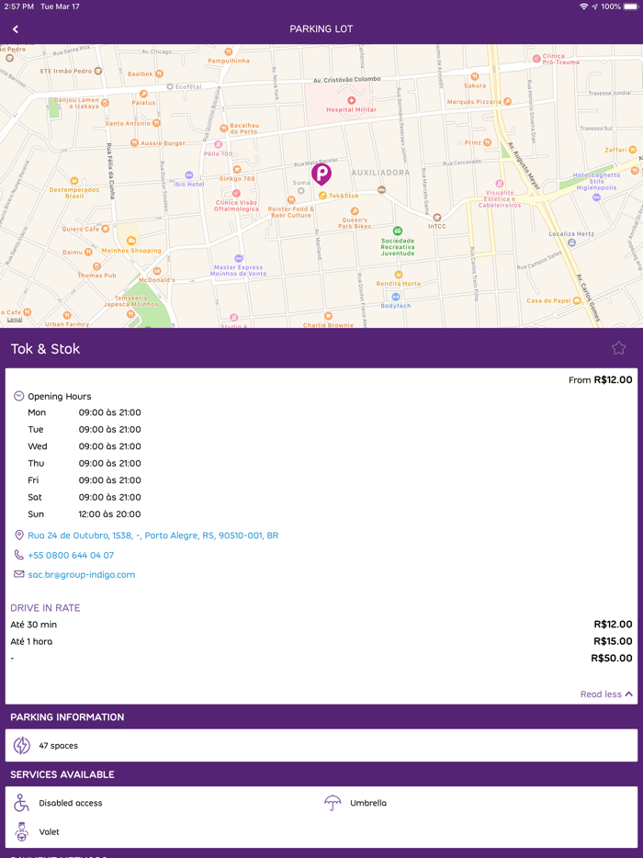
Task: Tap the purple parking pin on map
Action: click(x=321, y=174)
